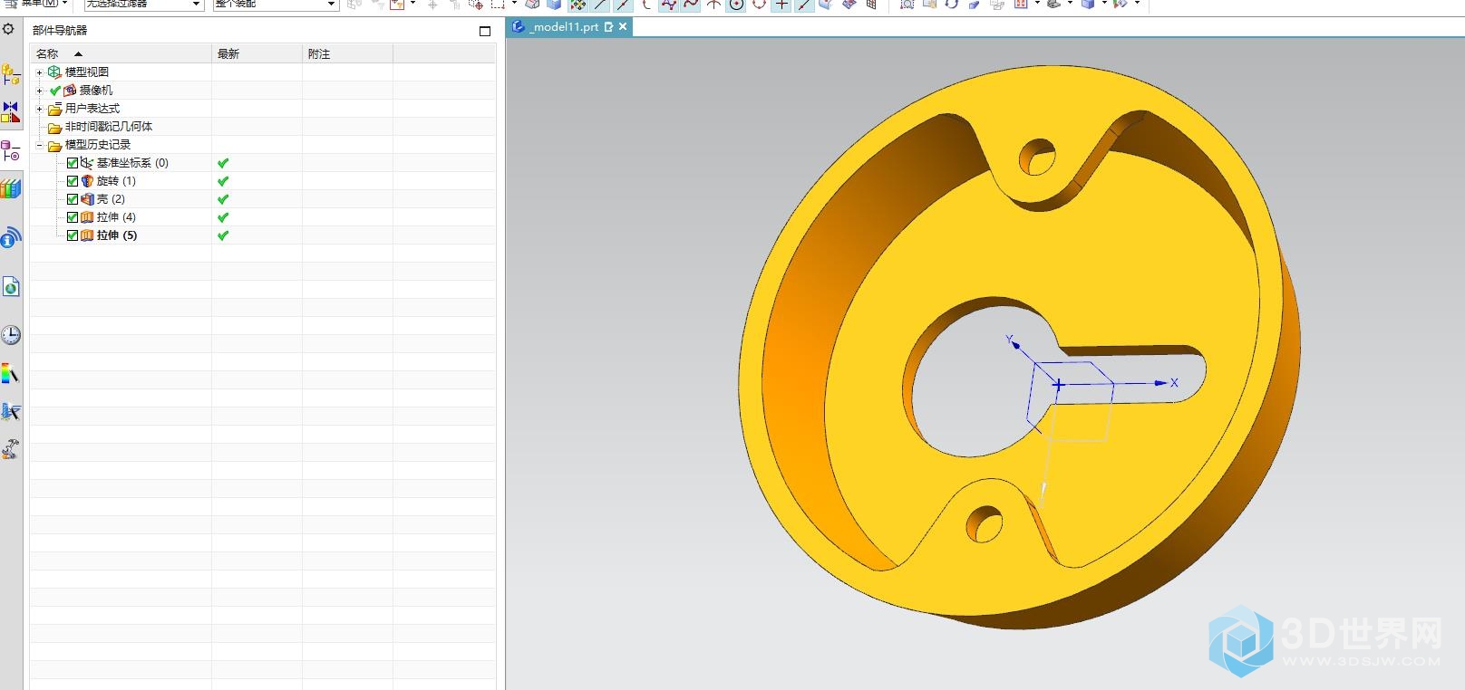Image resolution: width=1465 pixels, height=690 pixels.
Task: Select the 用户表达式 tree item
Action: [x=92, y=109]
